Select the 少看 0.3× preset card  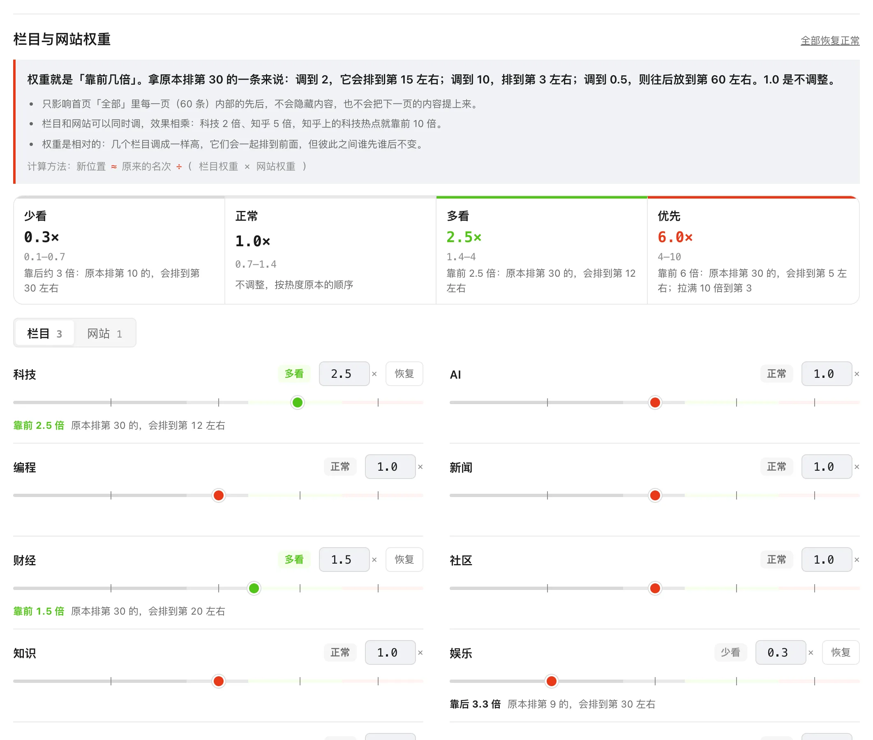pyautogui.click(x=120, y=251)
